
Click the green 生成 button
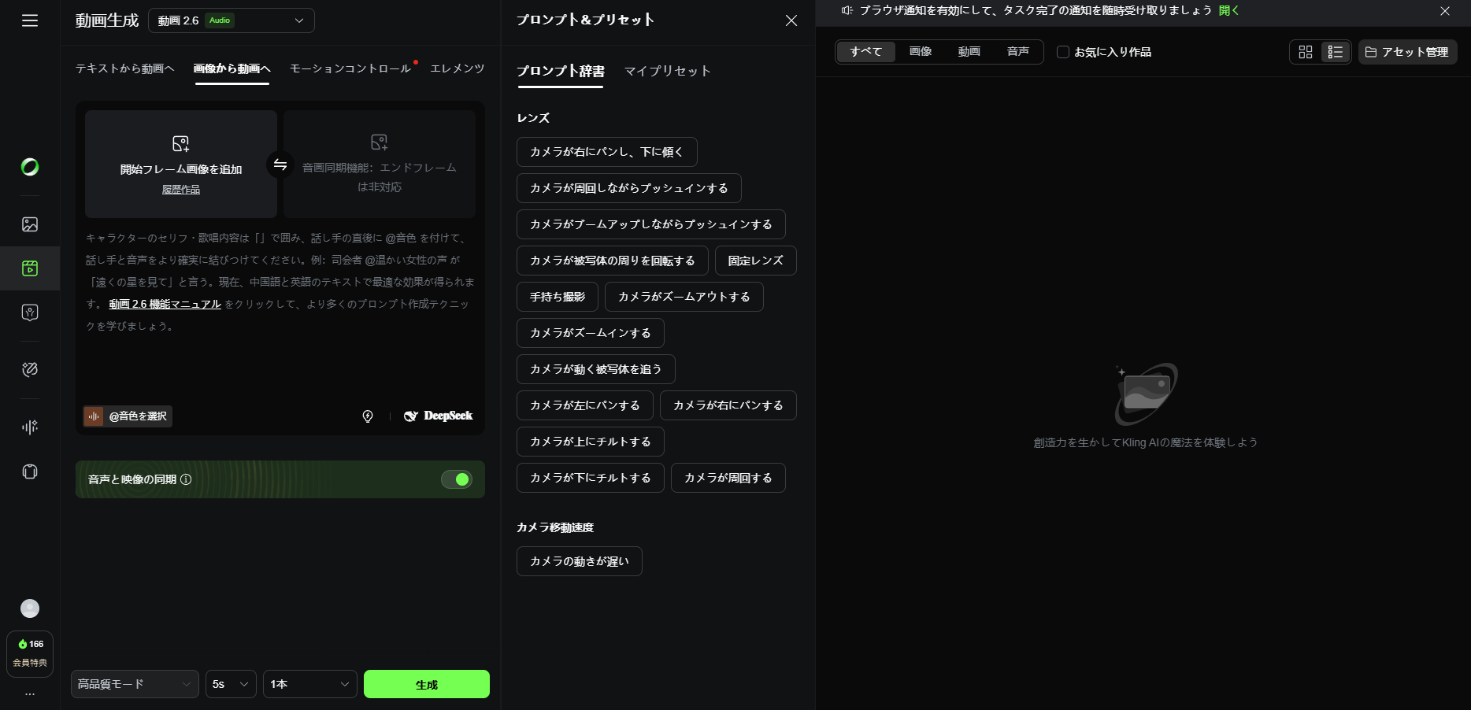click(x=426, y=684)
